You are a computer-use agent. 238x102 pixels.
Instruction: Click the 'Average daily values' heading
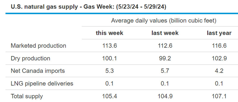pyautogui.click(x=164, y=21)
